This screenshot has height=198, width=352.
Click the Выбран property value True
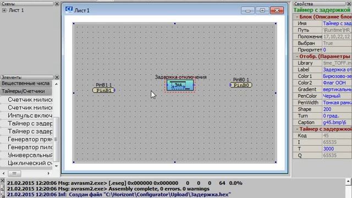(337, 43)
